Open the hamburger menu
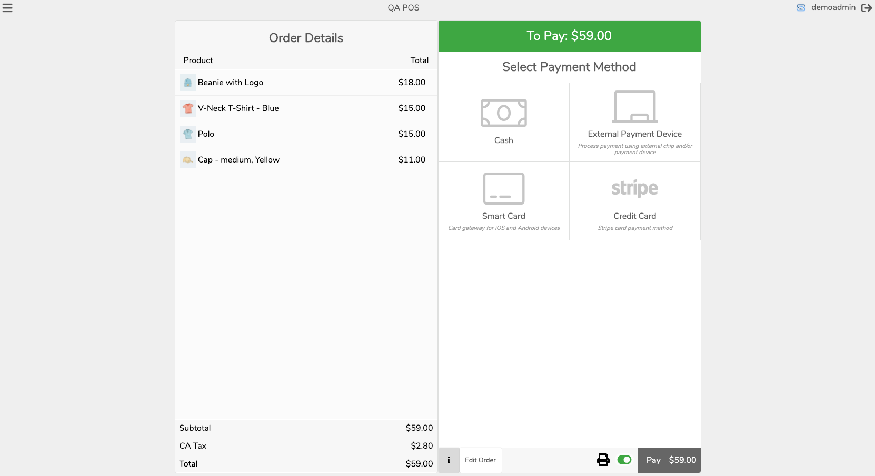This screenshot has width=875, height=476. click(7, 8)
